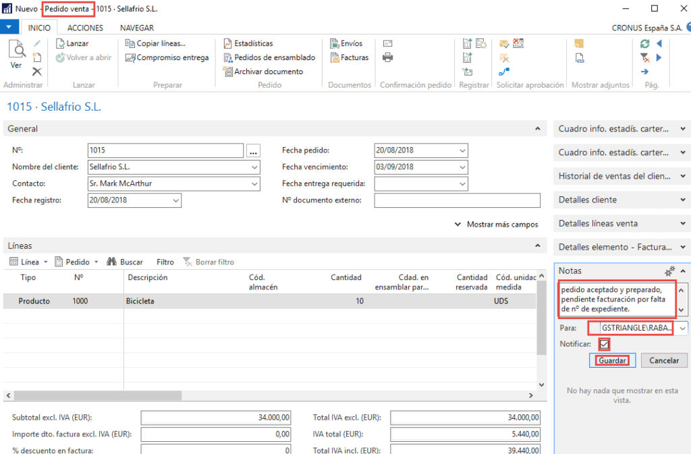Click the Estadísticas icon in the ribbon
Screen dimensions: 691x454
[228, 42]
